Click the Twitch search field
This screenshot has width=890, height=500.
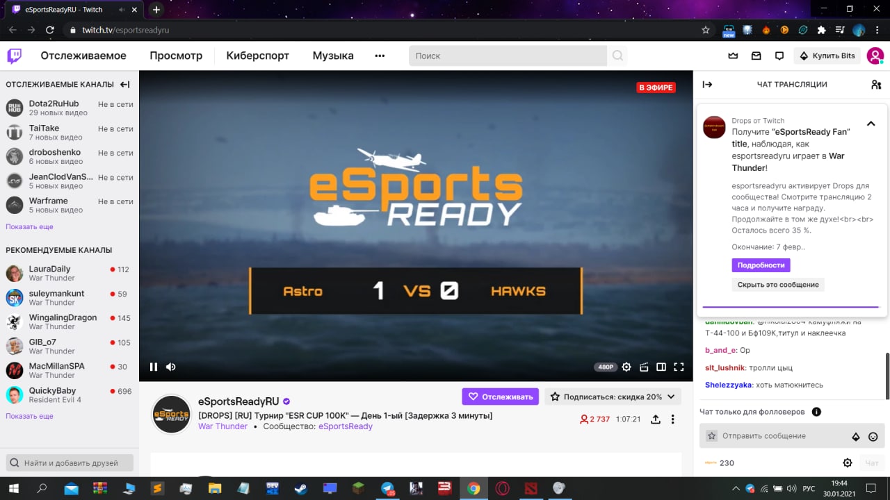508,56
